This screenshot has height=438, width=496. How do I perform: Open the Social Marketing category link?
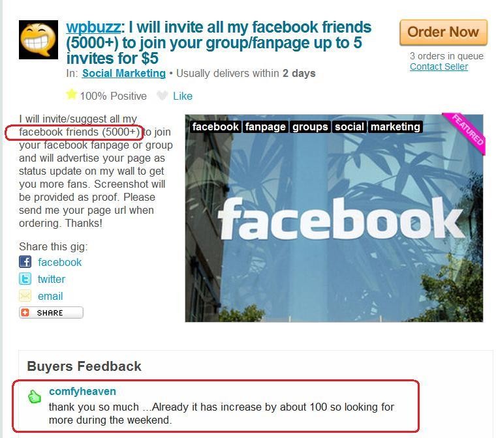(x=124, y=73)
